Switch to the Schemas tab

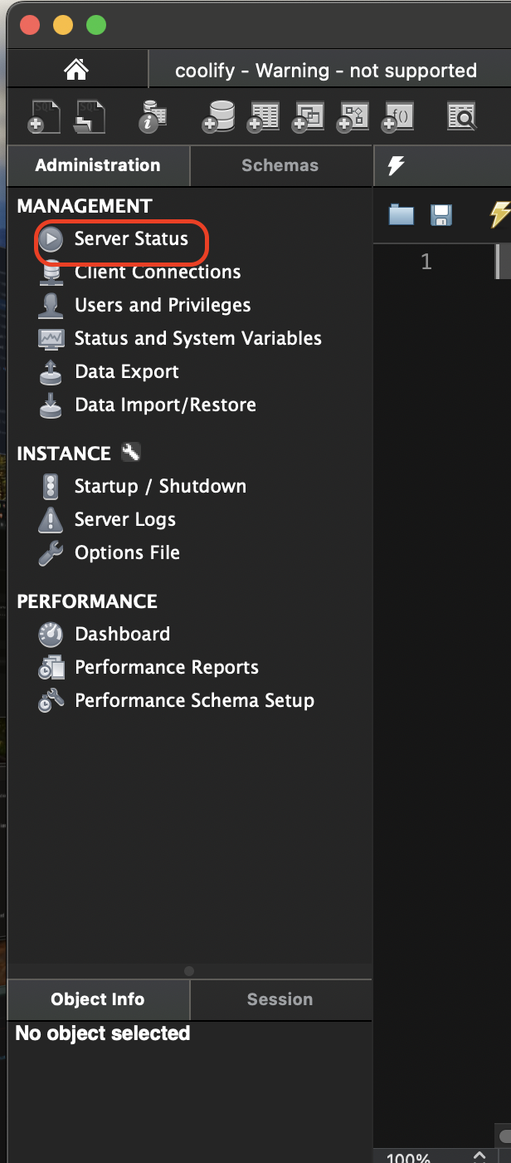(x=280, y=165)
